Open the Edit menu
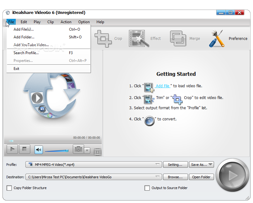 [x=24, y=22]
